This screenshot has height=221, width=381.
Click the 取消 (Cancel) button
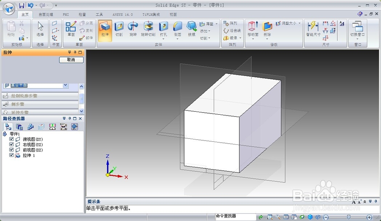pos(71,60)
